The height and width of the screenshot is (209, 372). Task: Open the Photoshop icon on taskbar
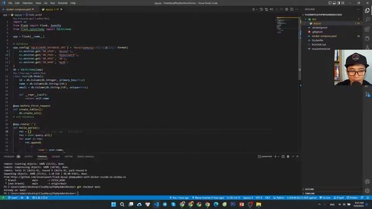[233, 204]
